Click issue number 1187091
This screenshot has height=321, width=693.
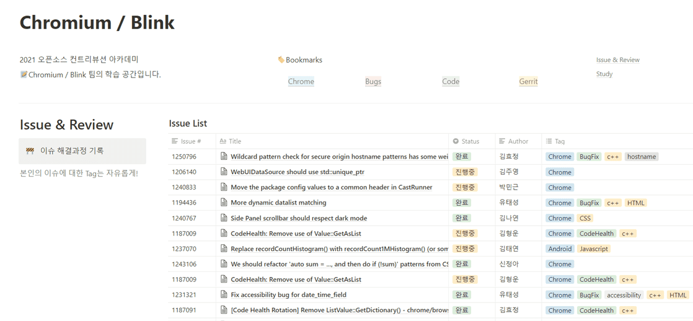[x=184, y=310]
